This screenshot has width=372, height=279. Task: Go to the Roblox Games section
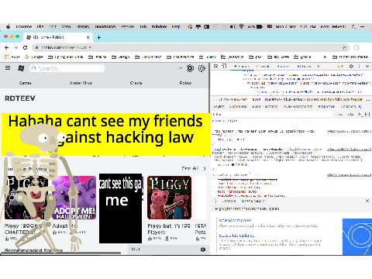tap(25, 83)
